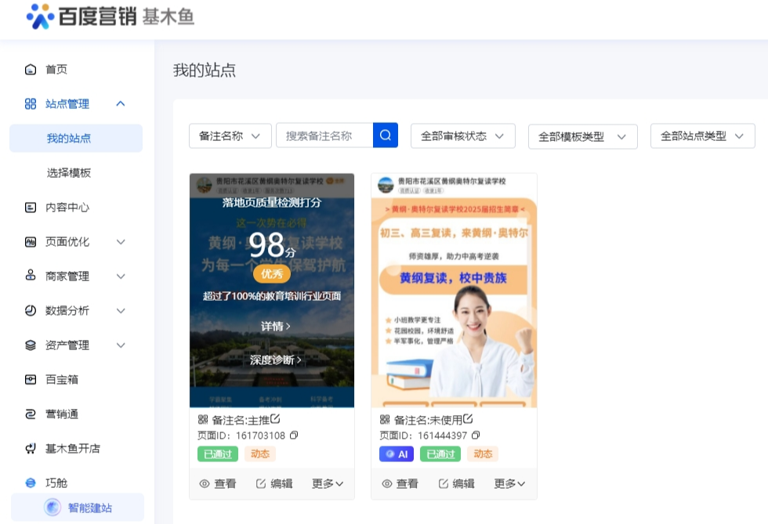The image size is (768, 524).
Task: Open 智能建站 under 巧舱
Action: tap(78, 508)
